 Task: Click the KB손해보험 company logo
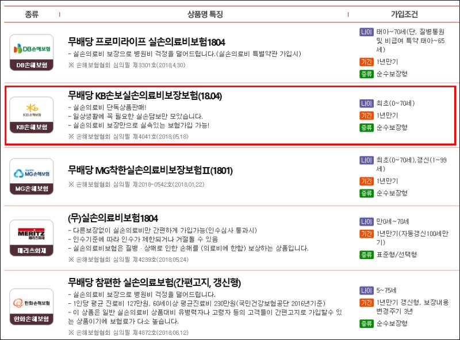32,115
